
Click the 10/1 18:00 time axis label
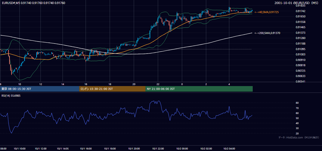click(110, 148)
